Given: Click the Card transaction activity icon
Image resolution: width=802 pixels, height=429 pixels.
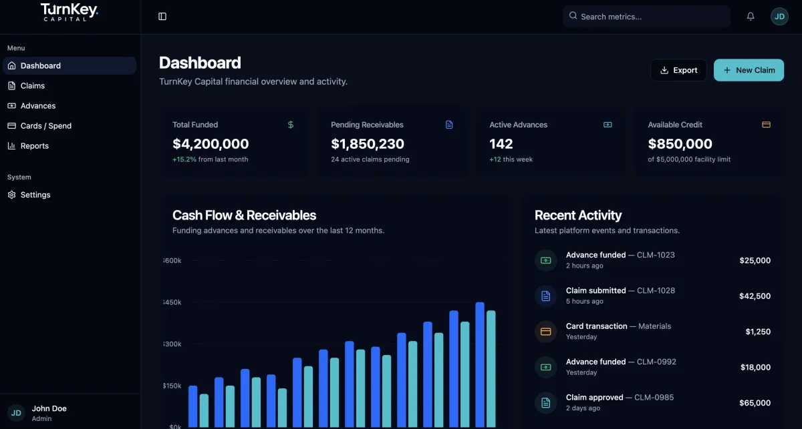Looking at the screenshot, I should (x=545, y=332).
